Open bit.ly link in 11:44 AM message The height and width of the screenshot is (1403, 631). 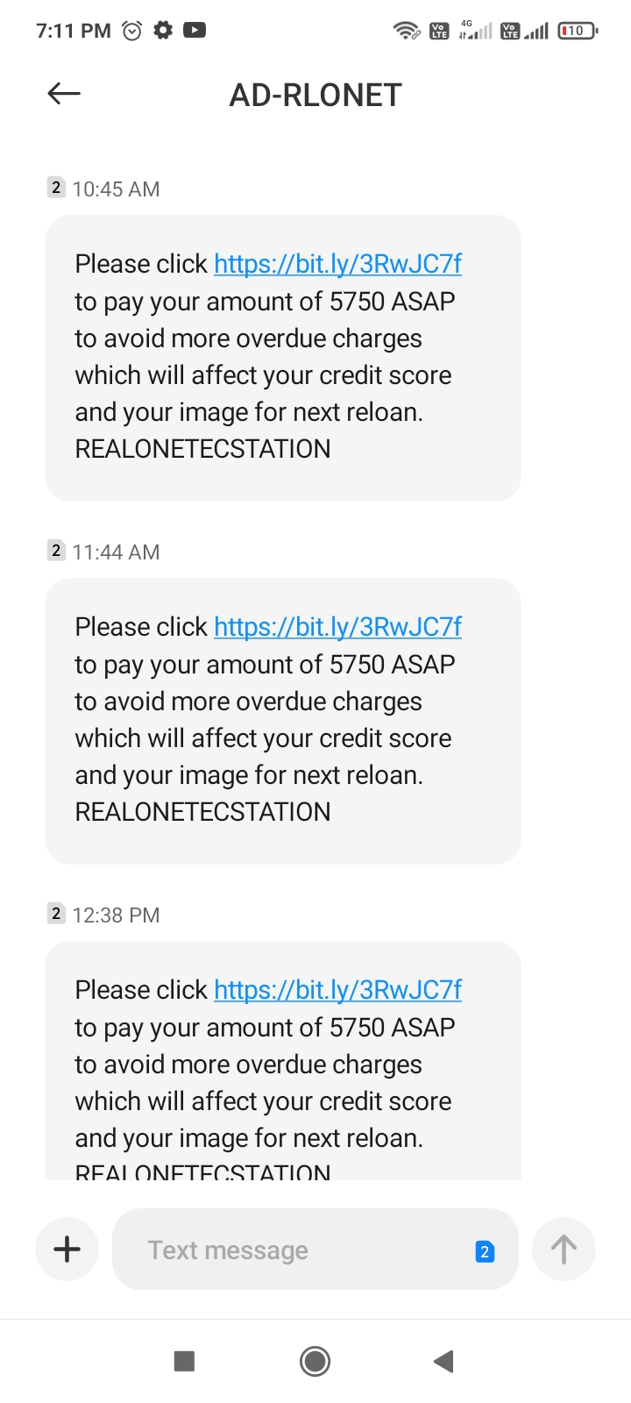click(337, 627)
